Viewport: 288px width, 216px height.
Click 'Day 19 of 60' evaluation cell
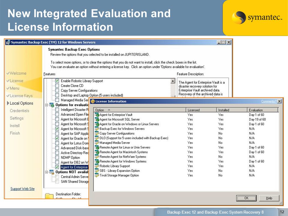coord(257,119)
